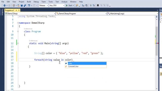Click the Open File folder icon
This screenshot has height=91, width=162.
pyautogui.click(x=18, y=6)
